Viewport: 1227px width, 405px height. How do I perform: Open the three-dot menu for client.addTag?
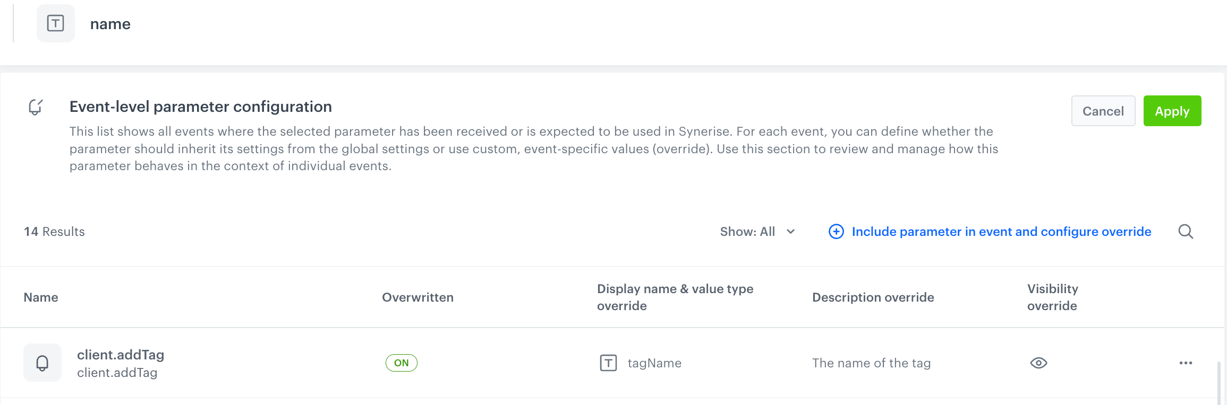(1186, 363)
